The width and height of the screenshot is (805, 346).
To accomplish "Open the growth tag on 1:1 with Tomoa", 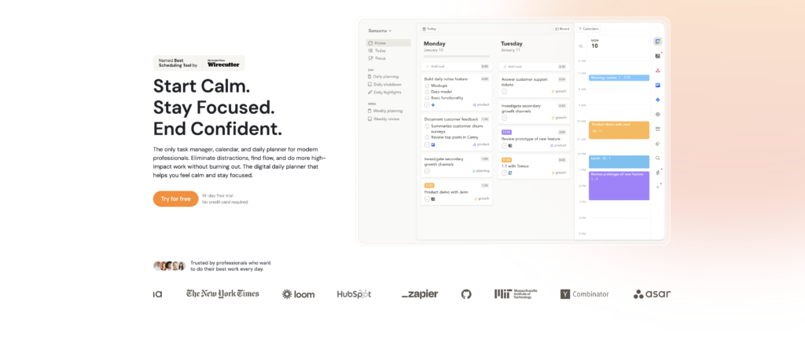I will point(559,173).
